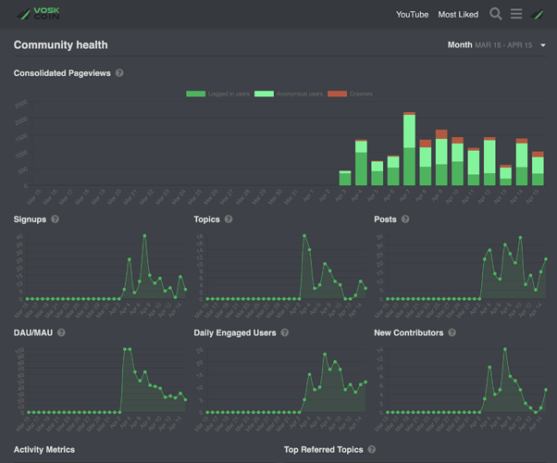Click the VoskCoin logo
This screenshot has height=463, width=557.
[38, 14]
